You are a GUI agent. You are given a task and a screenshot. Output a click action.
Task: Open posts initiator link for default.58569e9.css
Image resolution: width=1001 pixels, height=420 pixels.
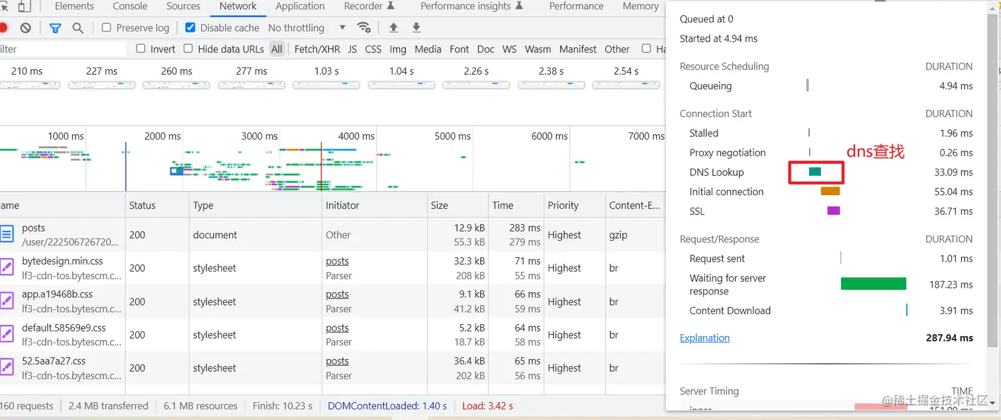coord(337,328)
